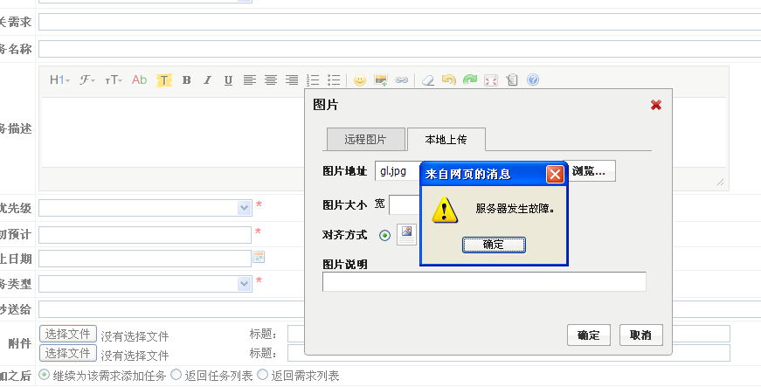This screenshot has width=761, height=387.
Task: Toggle bold formatting in editor
Action: (186, 80)
